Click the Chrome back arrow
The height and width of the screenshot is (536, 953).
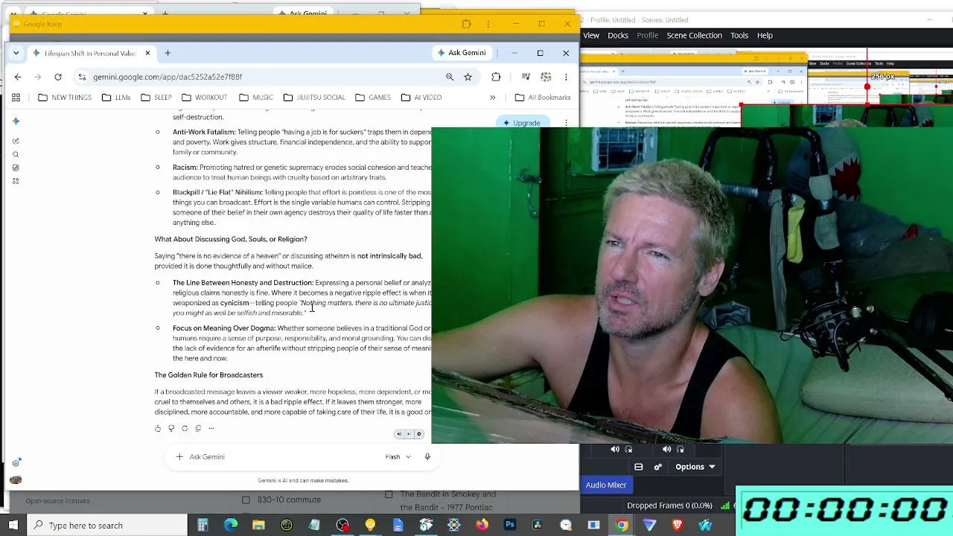click(x=18, y=77)
